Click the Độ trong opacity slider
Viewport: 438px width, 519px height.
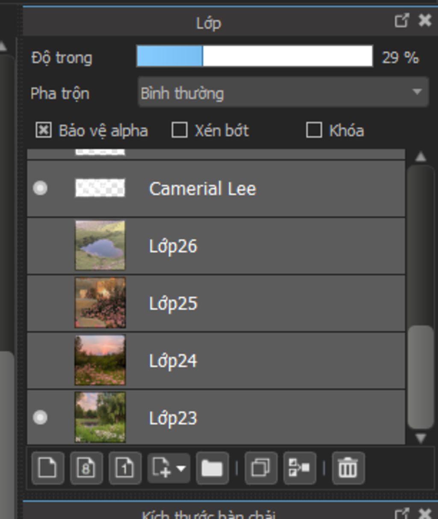coord(254,57)
